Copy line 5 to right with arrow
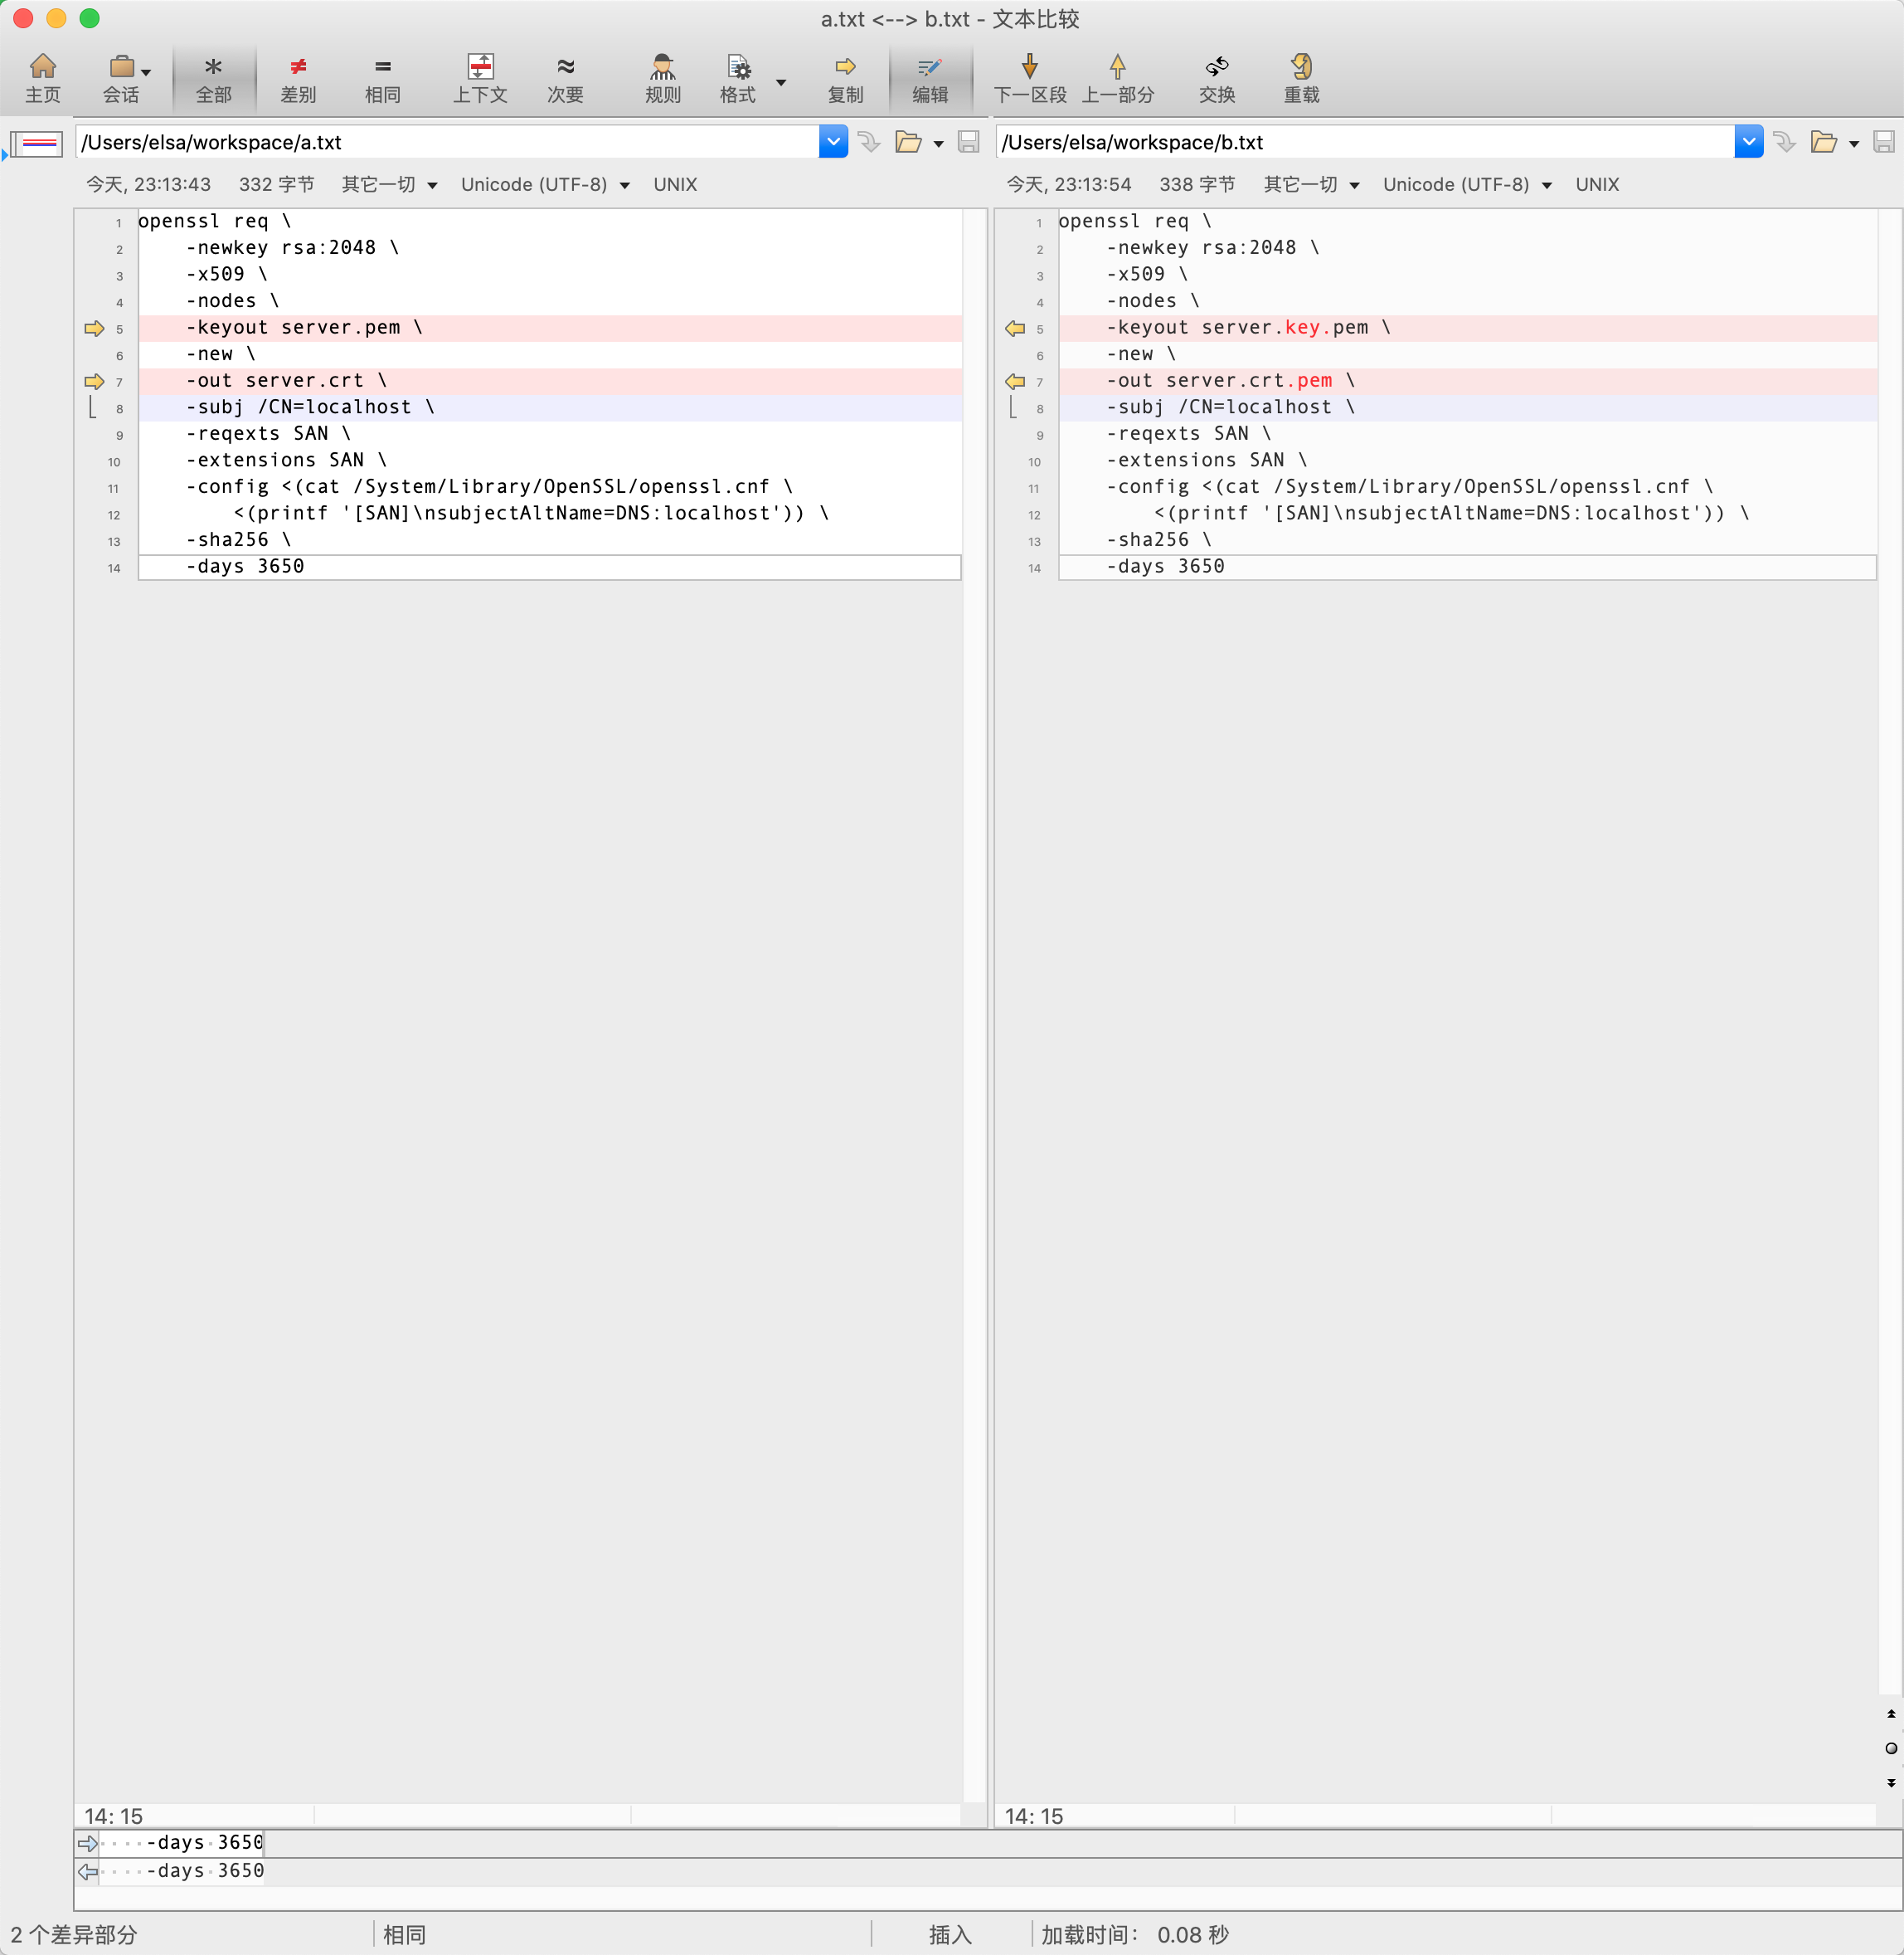The image size is (1904, 1955). point(94,328)
